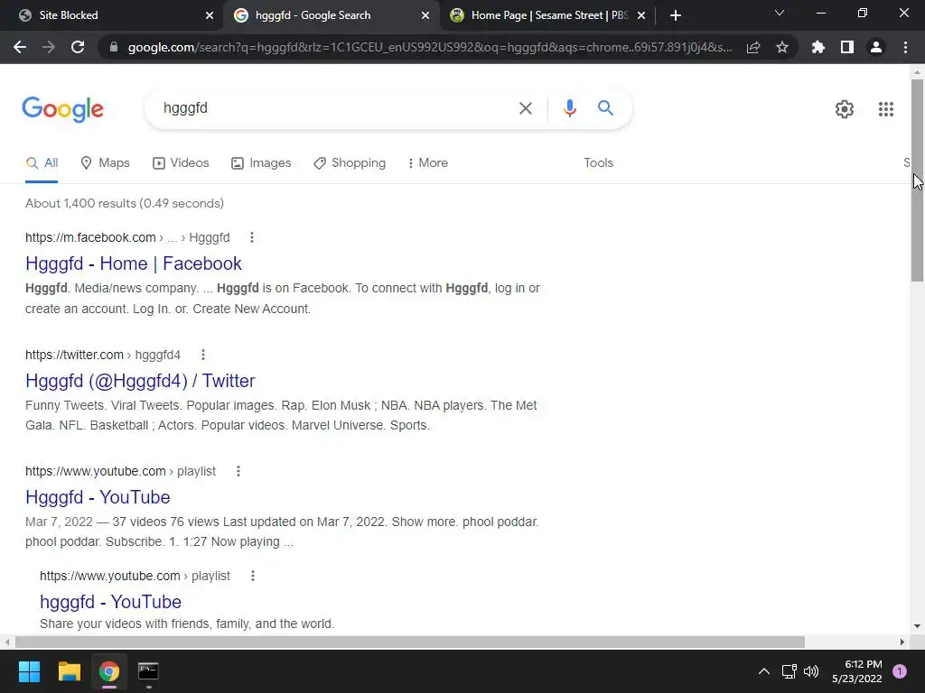The height and width of the screenshot is (693, 925).
Task: Click the Google logo
Action: click(62, 109)
